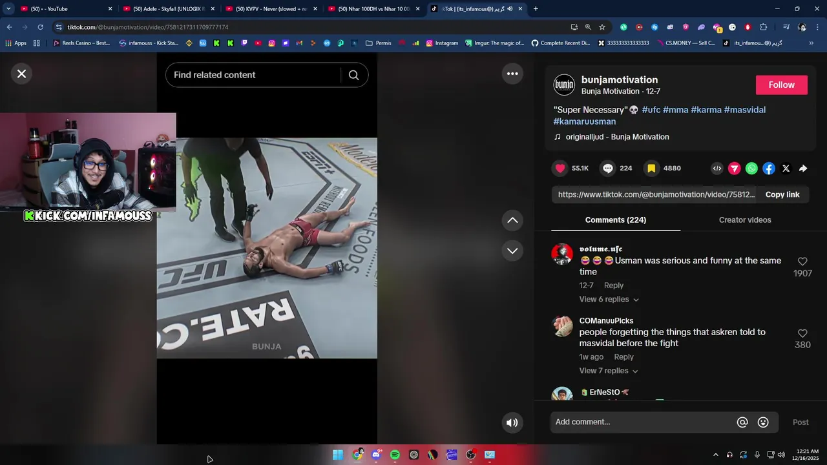Click Copy link button
827x465 pixels.
point(782,194)
